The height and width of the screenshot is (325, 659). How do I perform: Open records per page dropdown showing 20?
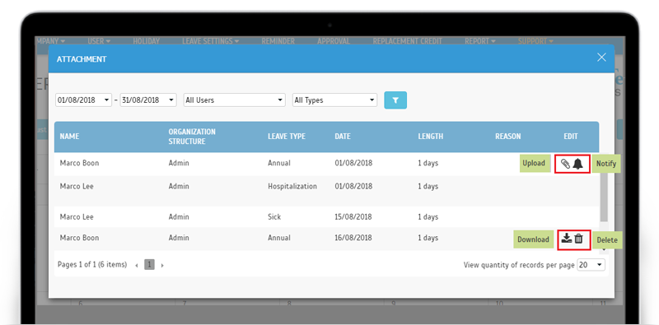591,265
